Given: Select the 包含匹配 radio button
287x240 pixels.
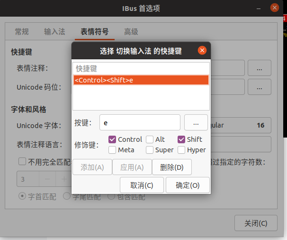Looking at the screenshot, I should (111, 196).
